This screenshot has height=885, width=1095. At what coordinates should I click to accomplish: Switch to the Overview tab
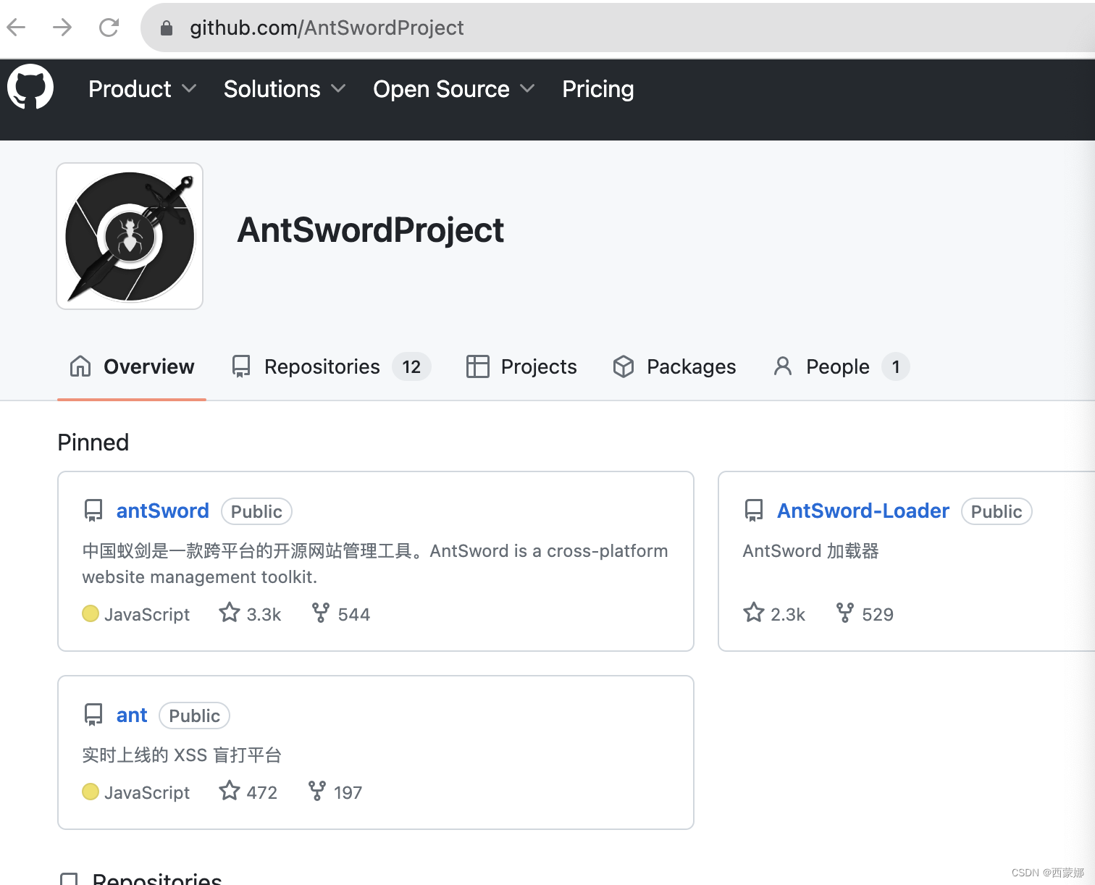click(132, 366)
